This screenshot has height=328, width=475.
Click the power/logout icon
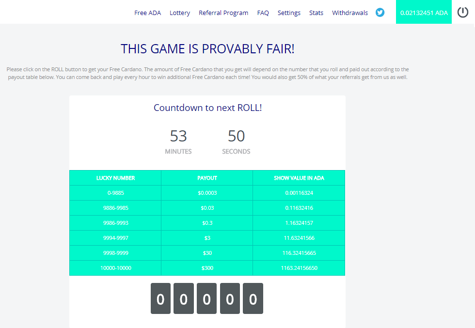462,12
